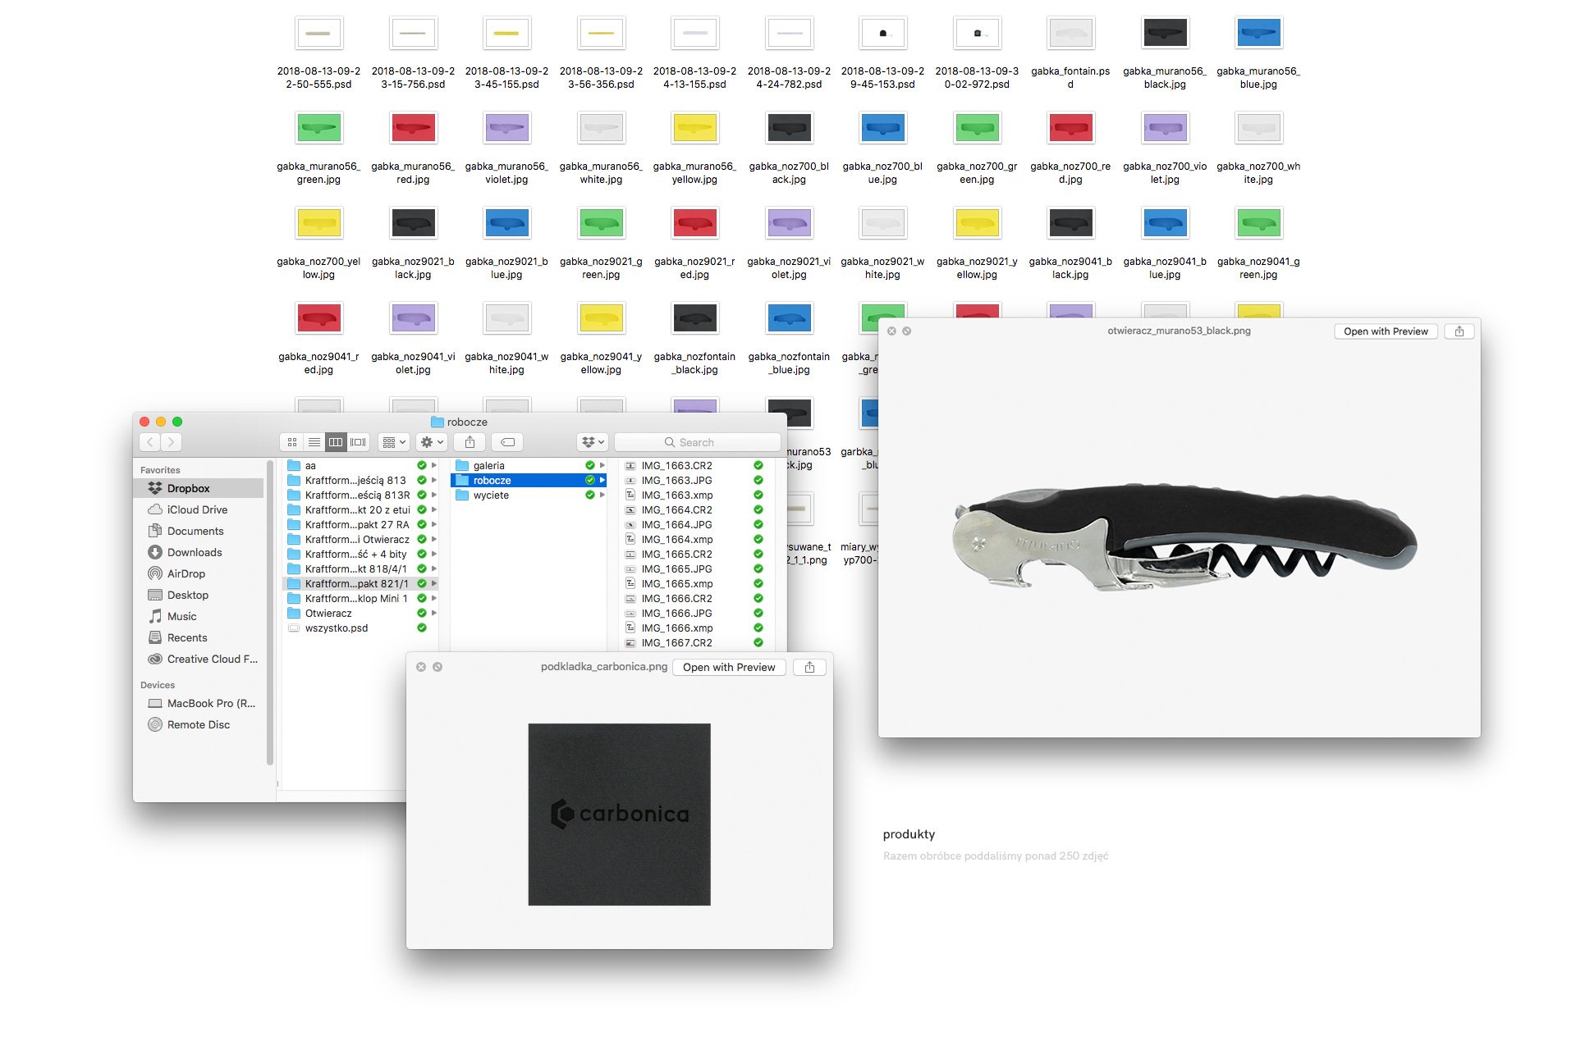Image resolution: width=1576 pixels, height=1050 pixels.
Task: Click sync checkmark next to wszystko.psd
Action: (422, 628)
